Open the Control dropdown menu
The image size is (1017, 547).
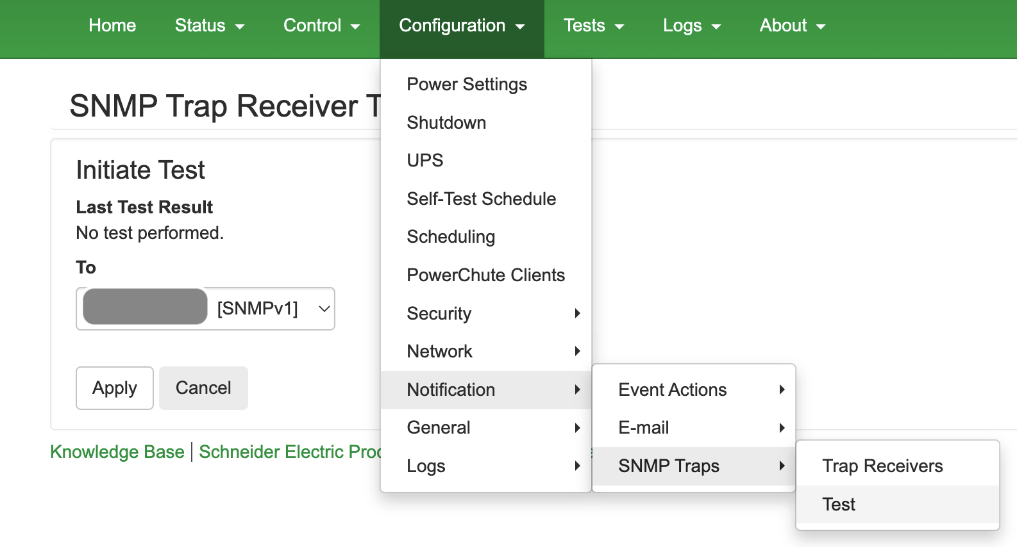(321, 26)
